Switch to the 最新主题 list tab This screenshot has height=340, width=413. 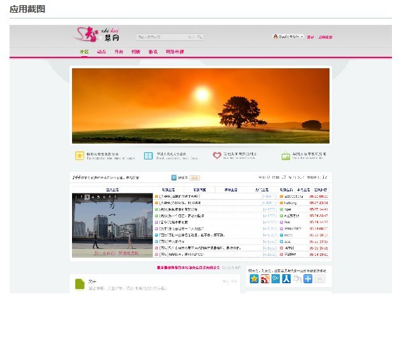click(168, 189)
